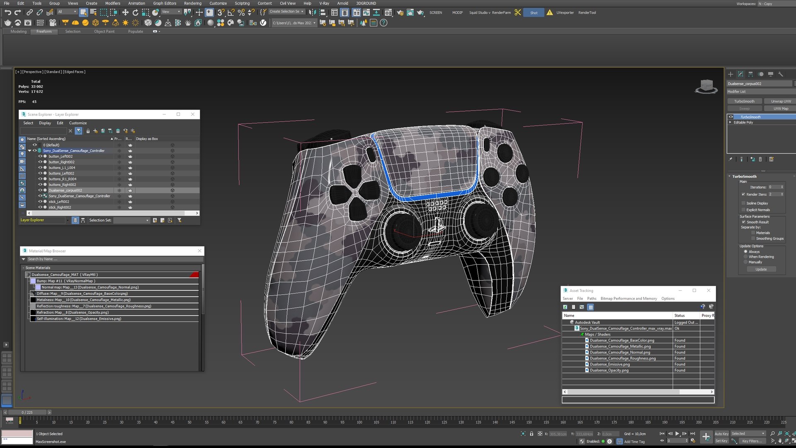Open the reference coordinate system View dropdown
Screen dimensions: 796x448
pyautogui.click(x=171, y=12)
